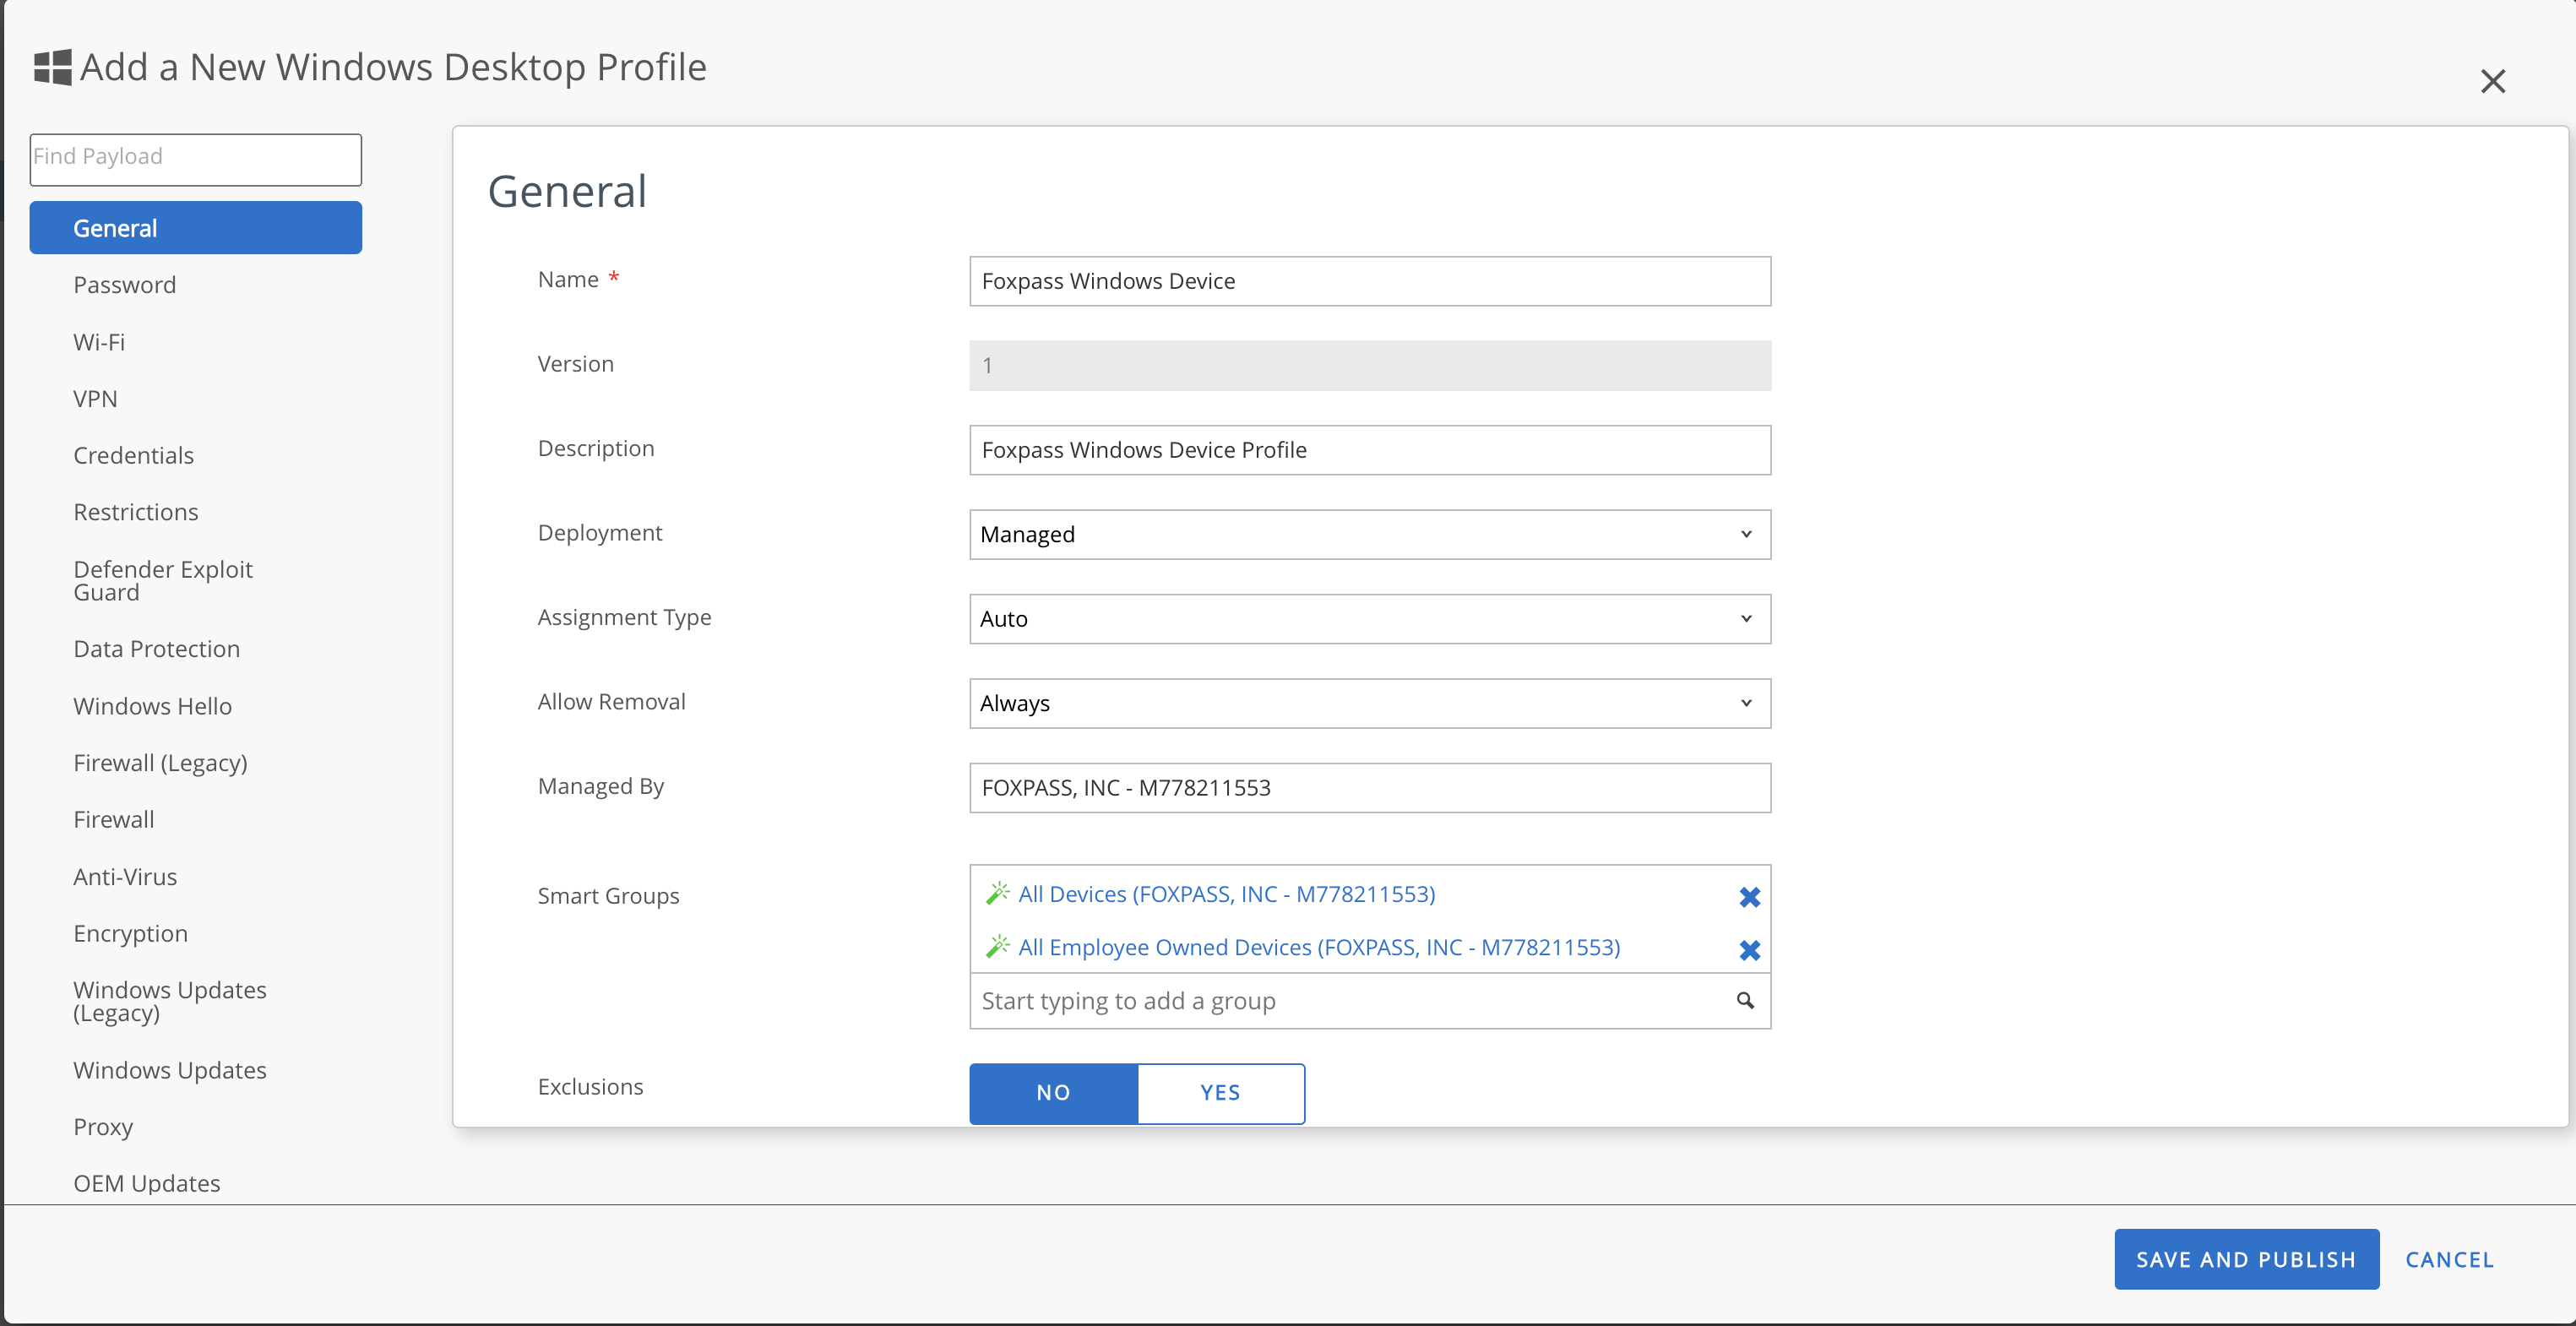Open the All Devices smart group link
This screenshot has width=2576, height=1326.
click(1226, 894)
